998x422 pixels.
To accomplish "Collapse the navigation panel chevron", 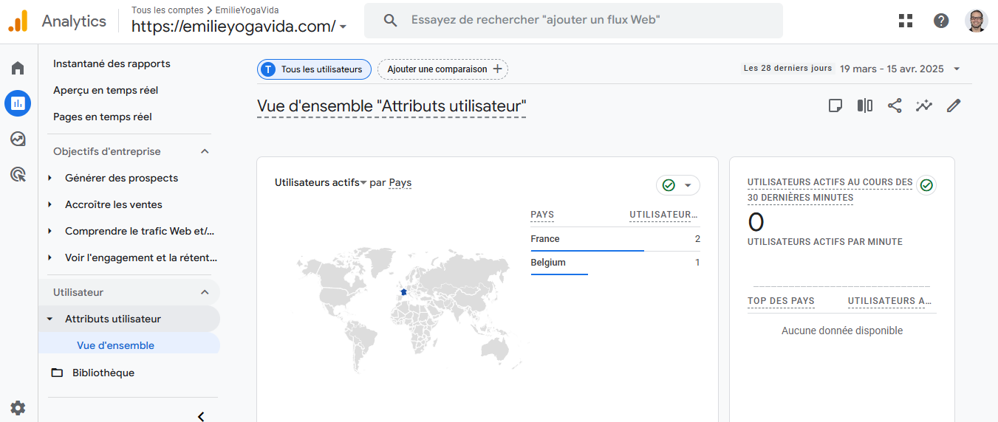I will click(x=201, y=416).
